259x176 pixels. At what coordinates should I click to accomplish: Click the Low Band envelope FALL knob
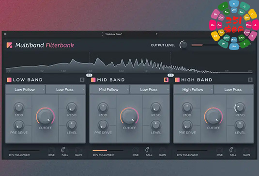pos(64,150)
